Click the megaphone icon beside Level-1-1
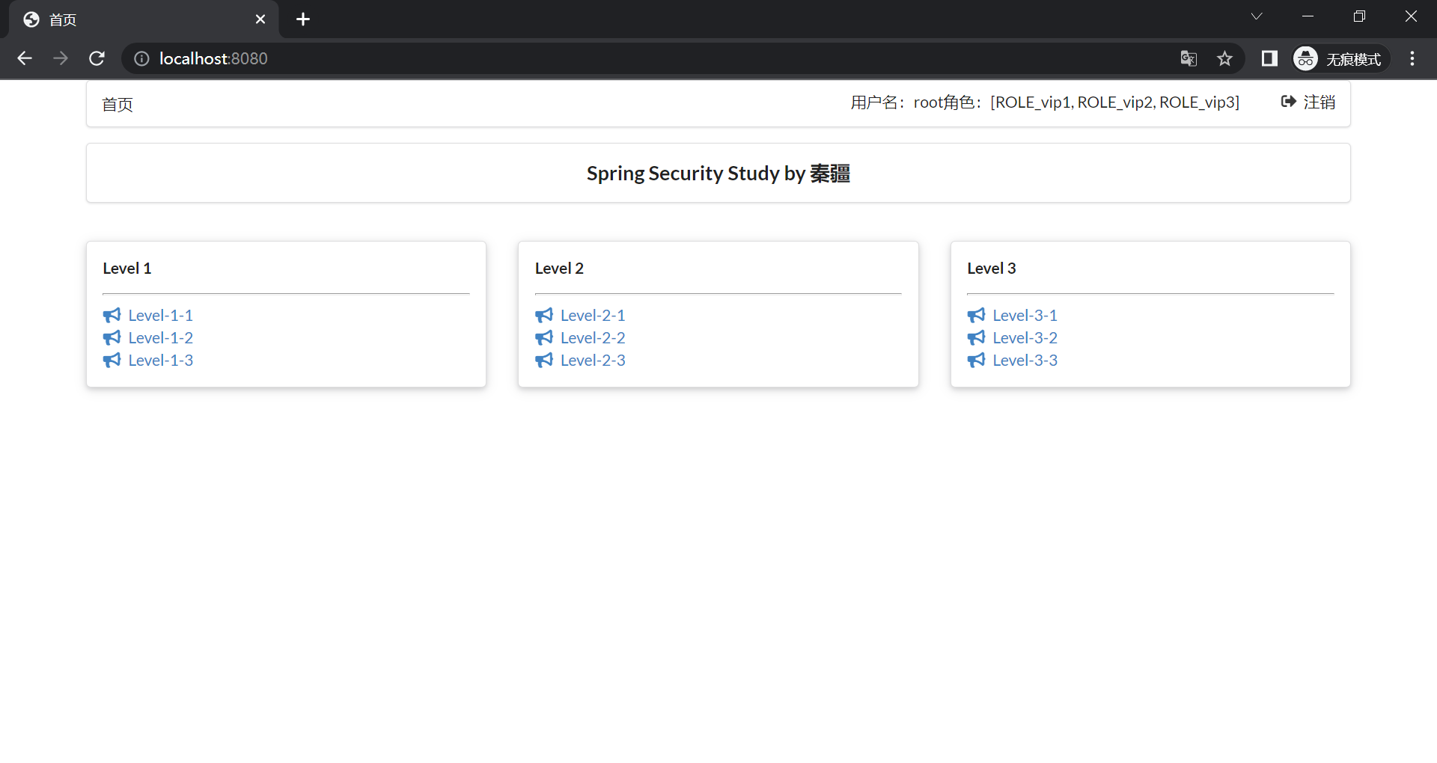Screen dimensions: 1437x763 pos(112,315)
